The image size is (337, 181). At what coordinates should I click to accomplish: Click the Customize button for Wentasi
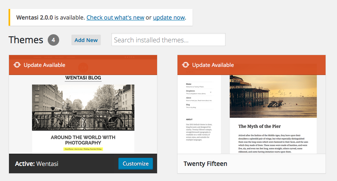click(x=135, y=163)
